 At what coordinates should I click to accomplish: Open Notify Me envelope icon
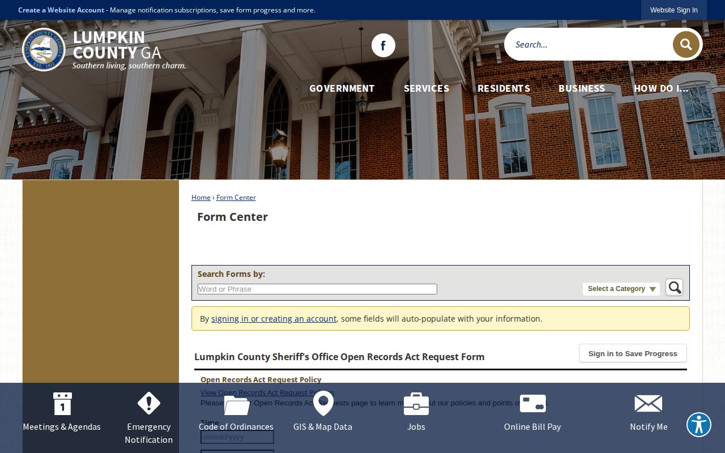coord(649,404)
